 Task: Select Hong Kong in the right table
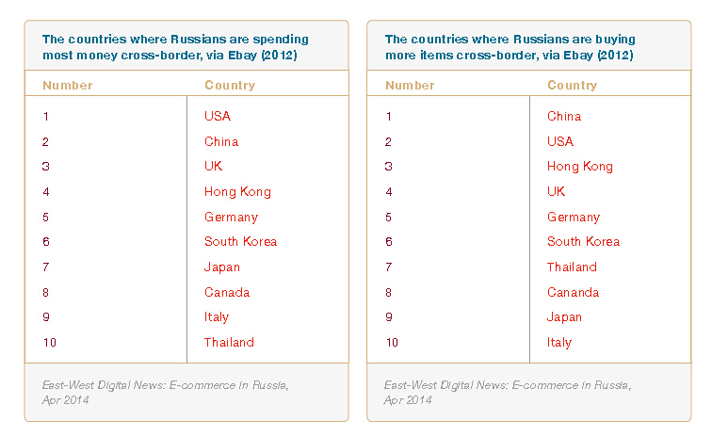(580, 167)
